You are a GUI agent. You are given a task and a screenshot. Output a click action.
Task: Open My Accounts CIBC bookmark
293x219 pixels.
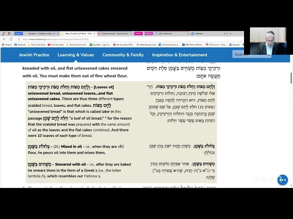click(x=124, y=45)
